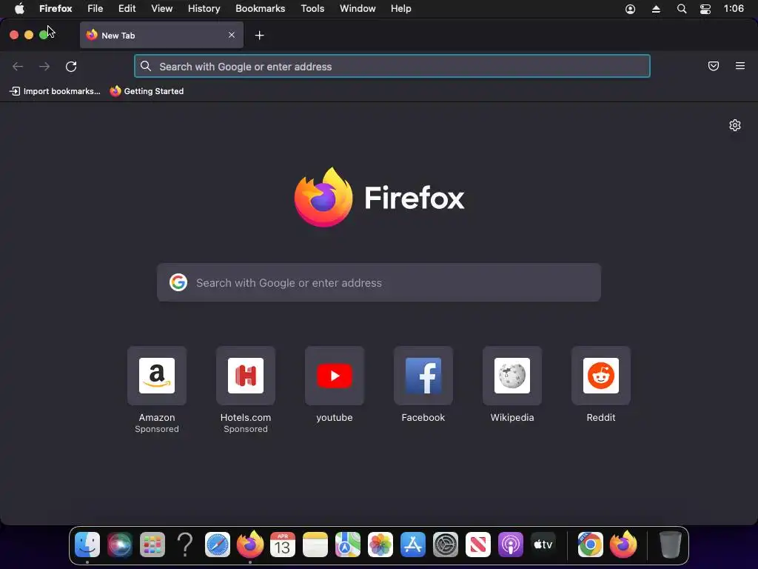Image resolution: width=758 pixels, height=569 pixels.
Task: Open the Edit menu
Action: coord(127,9)
